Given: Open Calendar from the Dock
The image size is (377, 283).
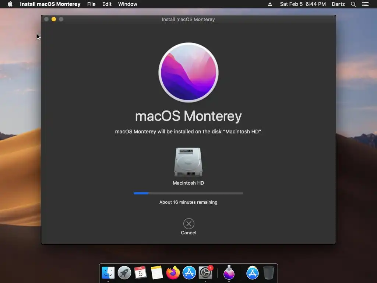Looking at the screenshot, I should pyautogui.click(x=140, y=273).
